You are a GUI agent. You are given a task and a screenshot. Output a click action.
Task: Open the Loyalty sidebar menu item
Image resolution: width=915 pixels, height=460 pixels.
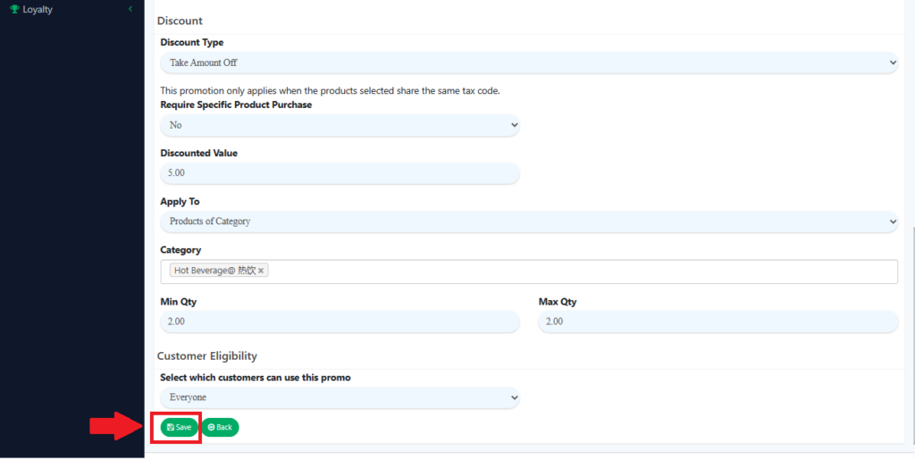[38, 9]
